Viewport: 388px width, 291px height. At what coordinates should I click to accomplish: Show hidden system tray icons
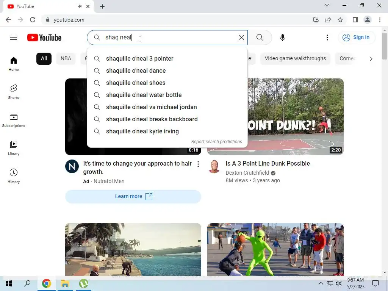(321, 283)
